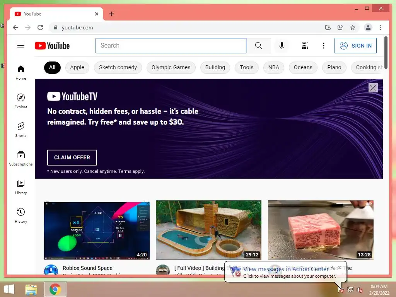This screenshot has height=297, width=396.
Task: Click the CLAIM OFFER button
Action: (x=72, y=157)
